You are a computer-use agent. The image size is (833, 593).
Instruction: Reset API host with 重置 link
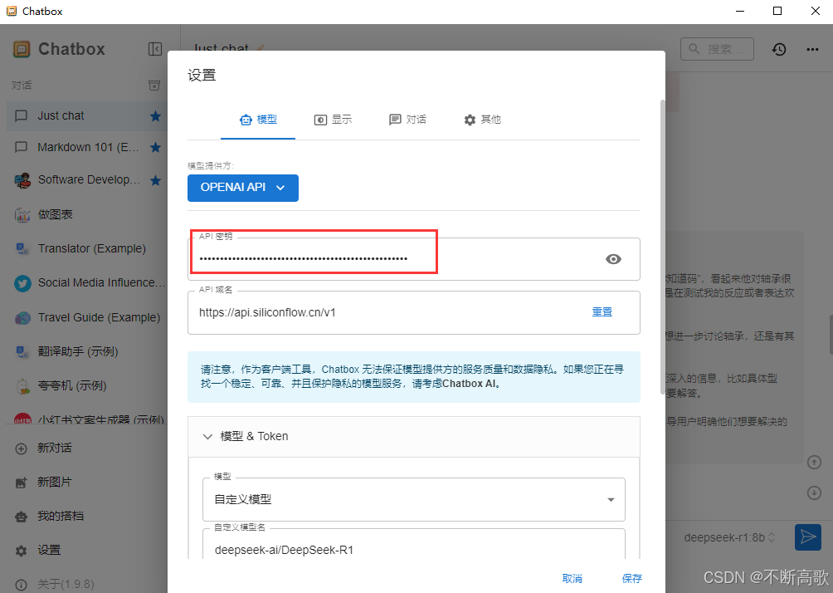tap(602, 312)
